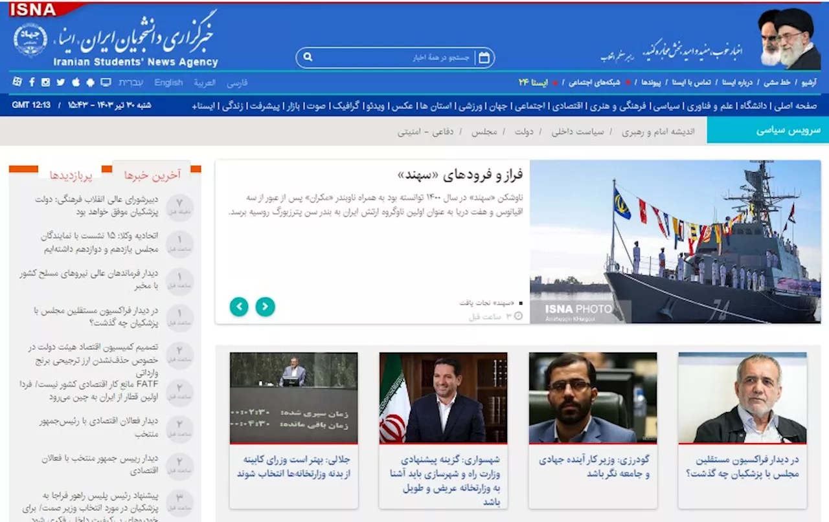Open the فراز و فرودهای «سهند» headline
The height and width of the screenshot is (522, 829).
[460, 175]
